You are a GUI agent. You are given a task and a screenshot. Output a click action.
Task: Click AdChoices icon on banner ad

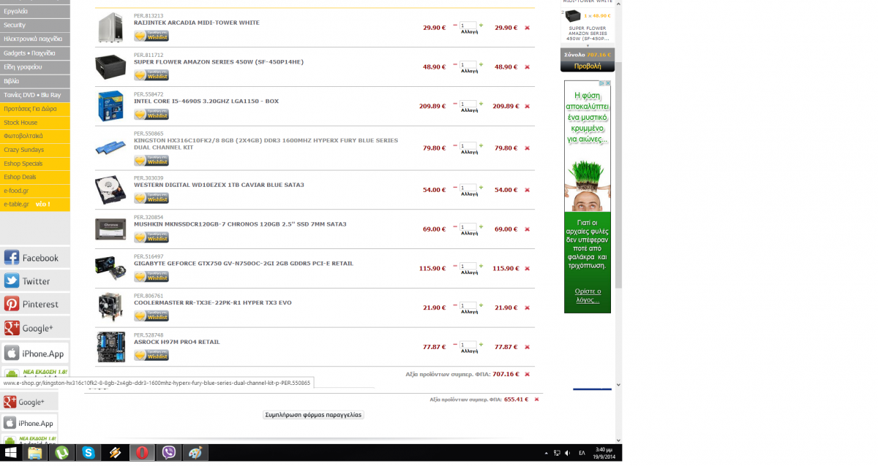(x=602, y=83)
